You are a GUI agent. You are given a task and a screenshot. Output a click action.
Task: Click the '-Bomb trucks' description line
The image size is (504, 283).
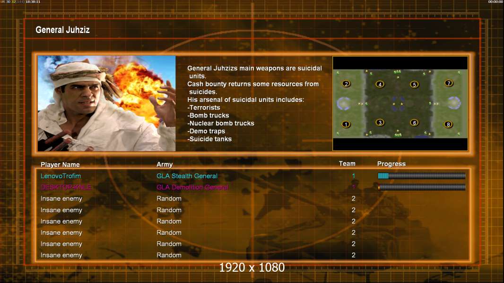coord(209,116)
